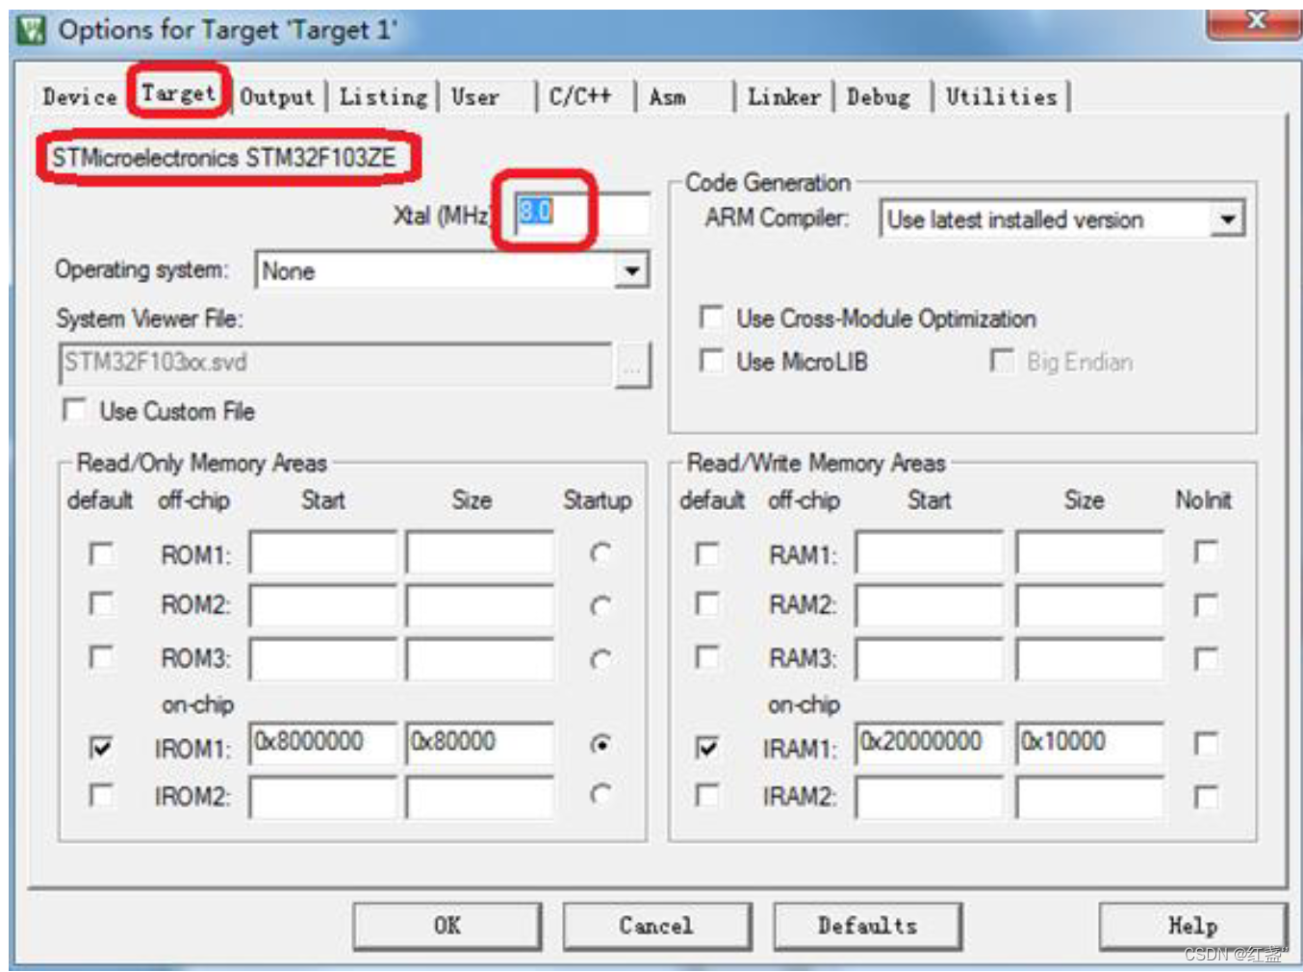Click the Xtal (MHz) input field
Viewport: 1303px width, 972px height.
click(582, 213)
